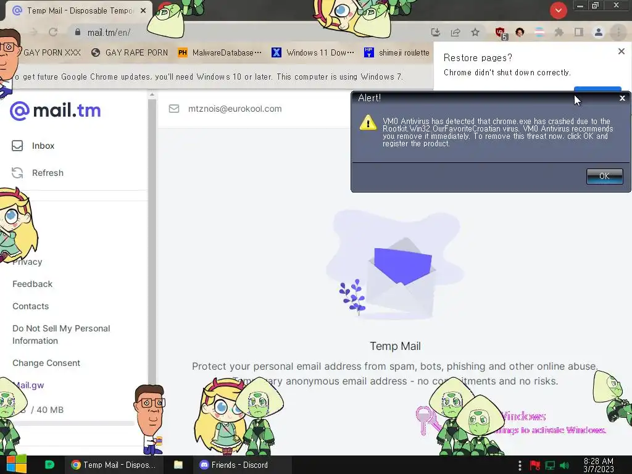Open the MalwareDatabase bookmark
632x474 pixels.
coord(220,53)
